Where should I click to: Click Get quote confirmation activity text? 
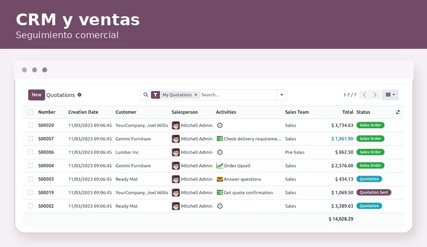[x=248, y=193]
